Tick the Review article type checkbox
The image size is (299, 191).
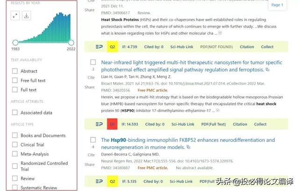(14, 178)
